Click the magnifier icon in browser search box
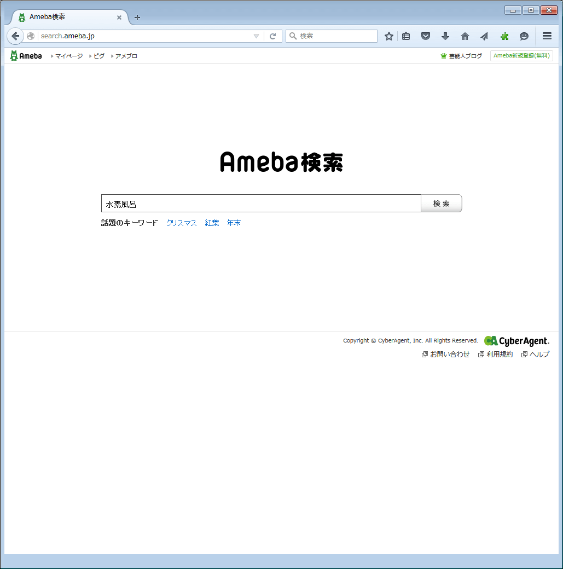Image resolution: width=563 pixels, height=569 pixels. [x=293, y=36]
